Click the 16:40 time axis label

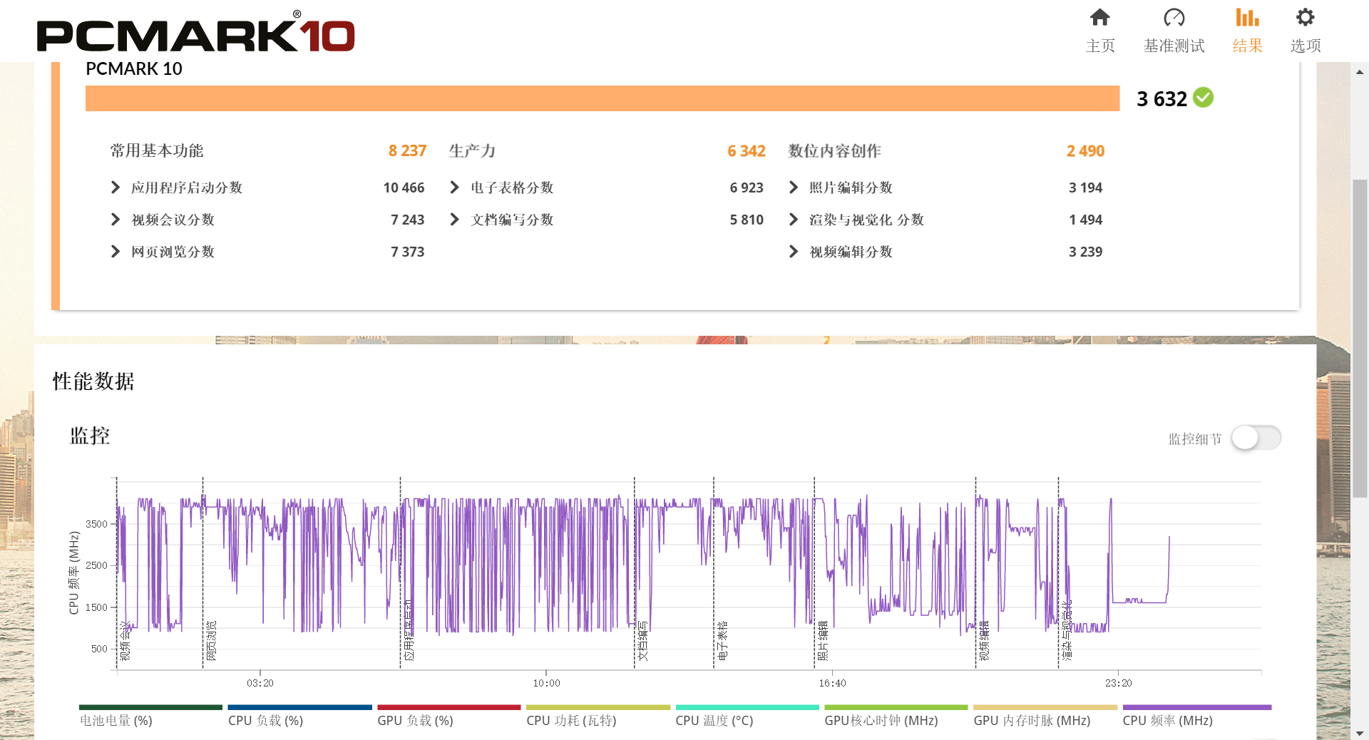pos(832,683)
